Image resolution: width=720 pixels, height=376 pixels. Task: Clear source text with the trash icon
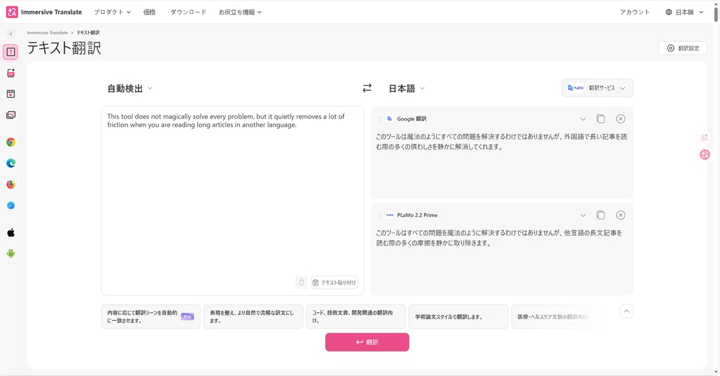point(301,282)
